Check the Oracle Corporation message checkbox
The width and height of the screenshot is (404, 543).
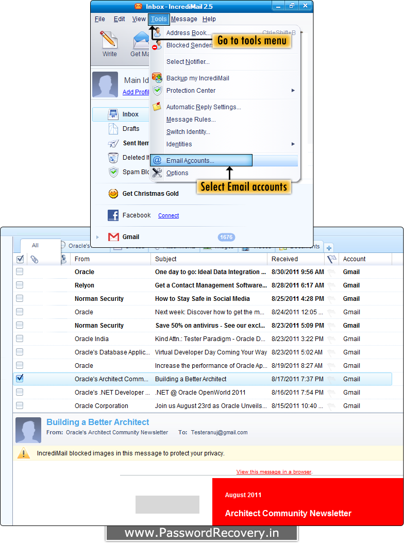[x=20, y=405]
